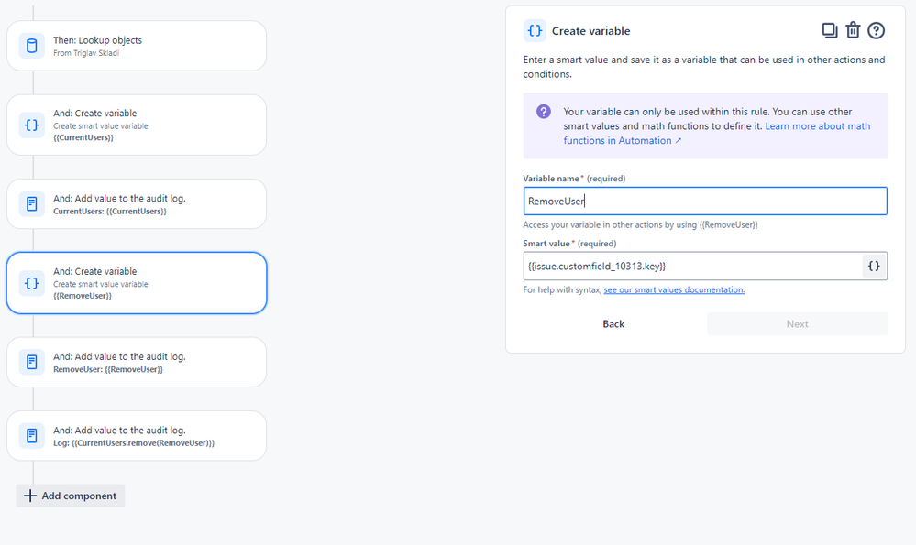The height and width of the screenshot is (545, 916).
Task: Select the audit log Log: CurrentUsers.remove step
Action: 136,435
